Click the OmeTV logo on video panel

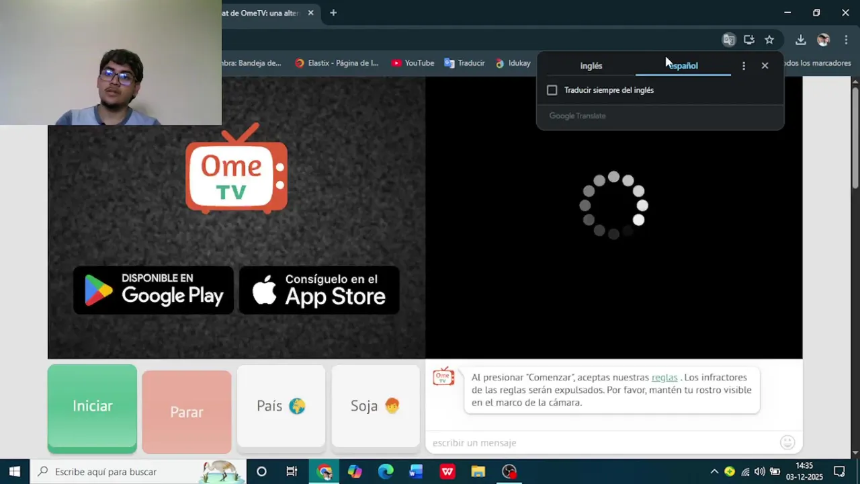pos(236,168)
